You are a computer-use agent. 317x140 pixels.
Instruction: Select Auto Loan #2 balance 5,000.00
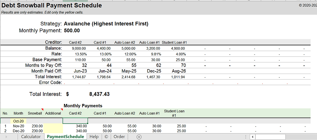(x=129, y=49)
